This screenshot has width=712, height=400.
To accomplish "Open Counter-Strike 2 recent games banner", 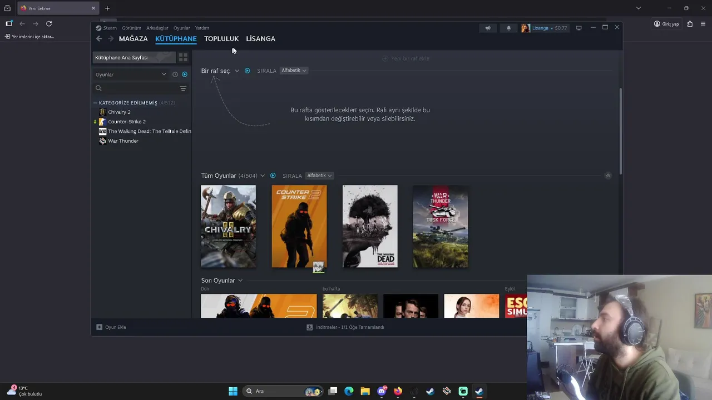I will (x=259, y=306).
